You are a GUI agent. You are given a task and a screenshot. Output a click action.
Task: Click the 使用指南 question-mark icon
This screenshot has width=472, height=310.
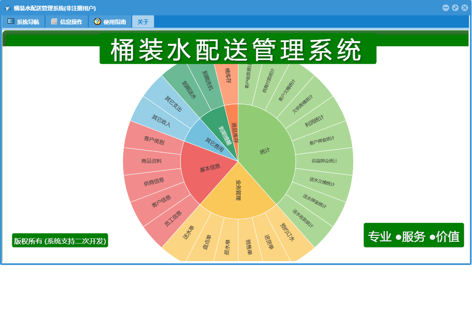(x=97, y=21)
